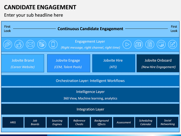Click the pencil edit icon
The image size is (181, 136).
click(x=172, y=44)
